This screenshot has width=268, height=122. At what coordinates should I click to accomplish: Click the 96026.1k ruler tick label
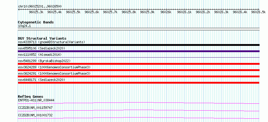click(185, 12)
